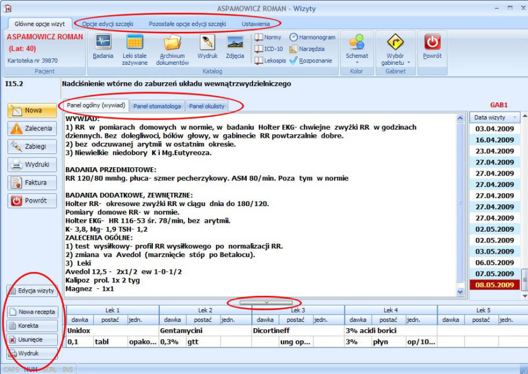The image size is (528, 374).
Task: Select visit date 03.04.2009
Action: point(494,129)
